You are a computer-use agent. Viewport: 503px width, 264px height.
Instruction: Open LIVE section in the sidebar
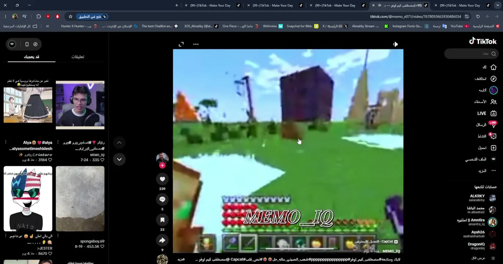click(487, 113)
